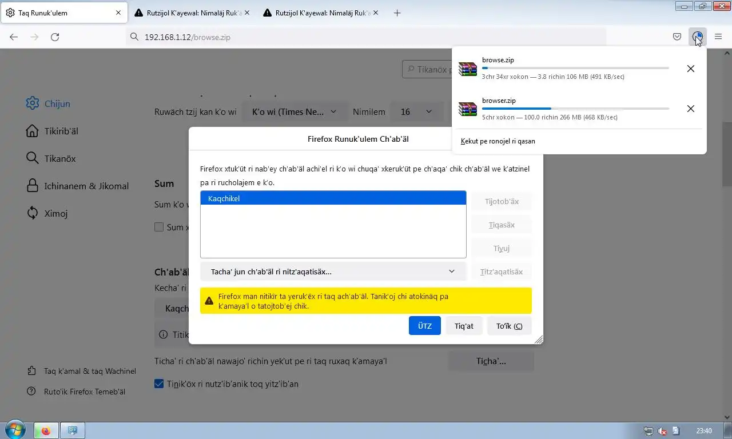
Task: Cancel the browser.zip download
Action: pyautogui.click(x=691, y=109)
